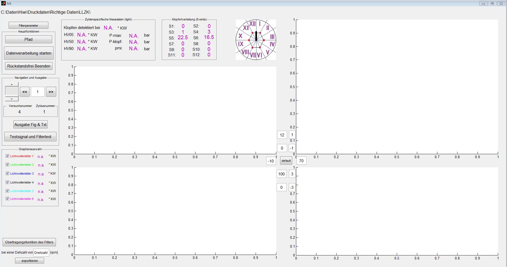Uncheck Lichtwellenleiter 3 checkbox
The height and width of the screenshot is (267, 507).
coord(8,174)
